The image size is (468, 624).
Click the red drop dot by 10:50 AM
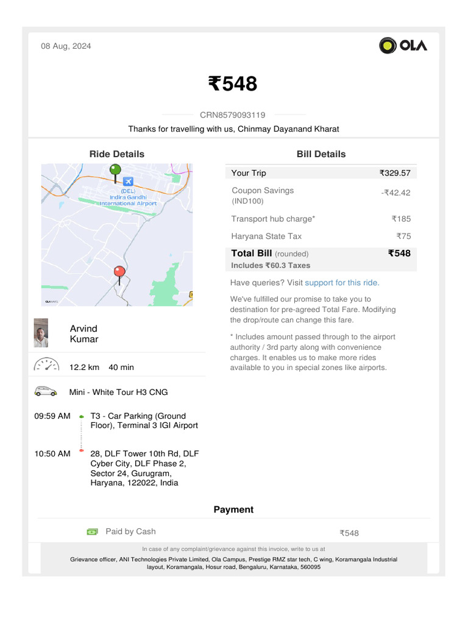tap(82, 450)
